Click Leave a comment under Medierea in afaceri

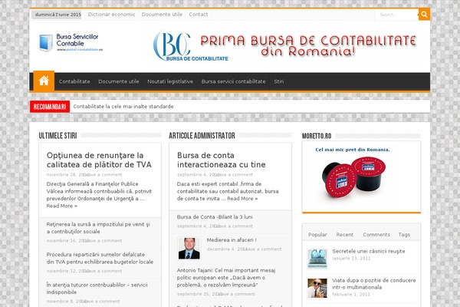coord(264,249)
